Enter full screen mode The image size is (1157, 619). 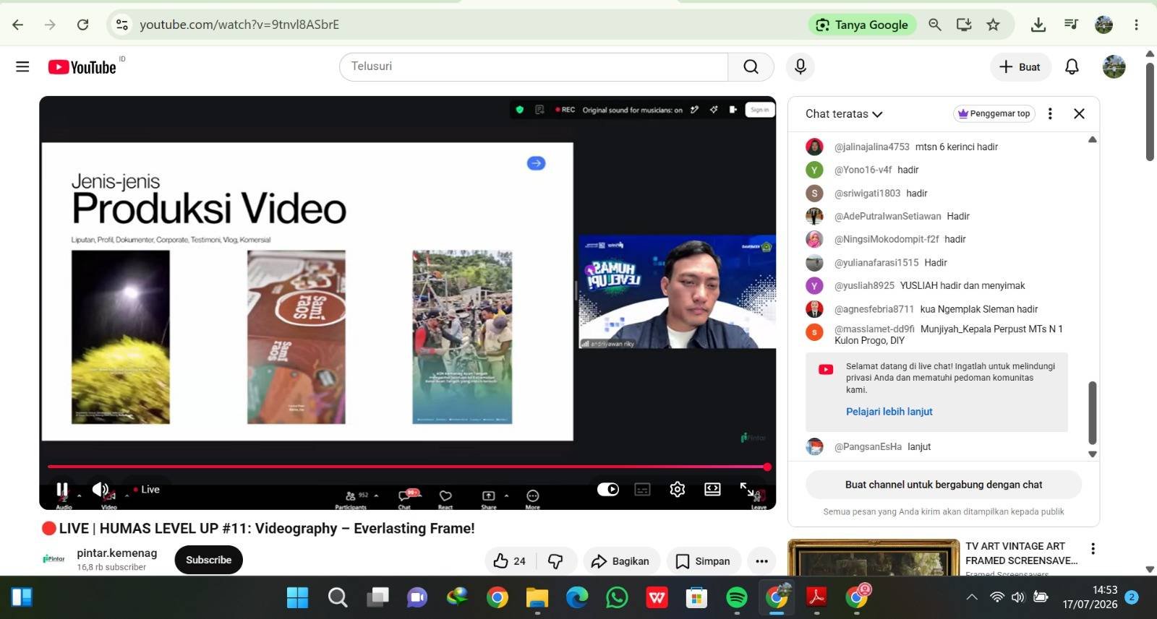tap(748, 490)
